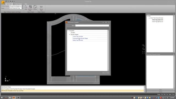Toggle the Quad snap

point(170,94)
